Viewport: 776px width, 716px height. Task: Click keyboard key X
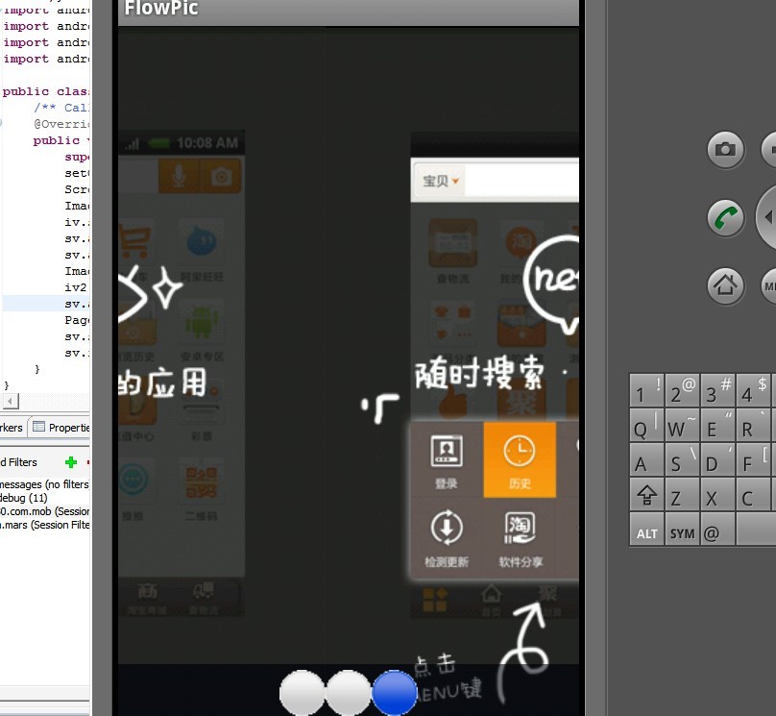(x=718, y=494)
